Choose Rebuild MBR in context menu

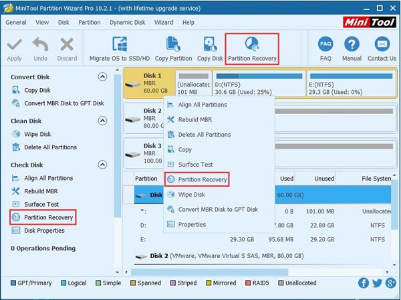click(219, 119)
